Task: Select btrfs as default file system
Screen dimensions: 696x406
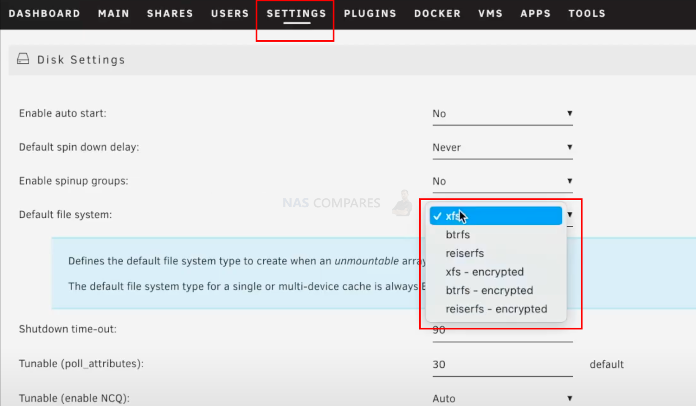Action: 458,234
